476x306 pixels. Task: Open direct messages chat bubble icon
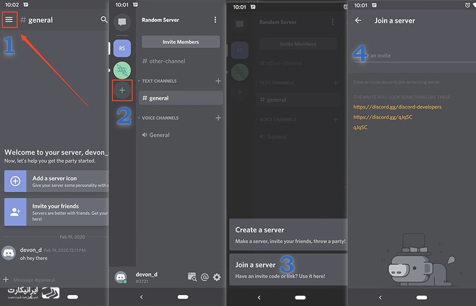tap(122, 22)
